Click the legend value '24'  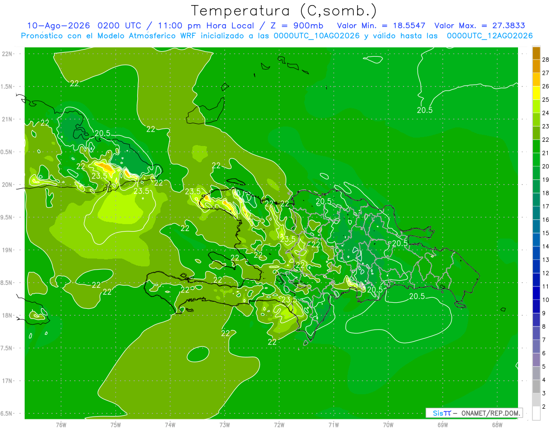click(546, 113)
